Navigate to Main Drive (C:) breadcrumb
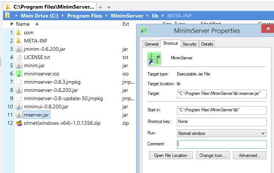Image resolution: width=274 pixels, height=173 pixels. pos(40,16)
